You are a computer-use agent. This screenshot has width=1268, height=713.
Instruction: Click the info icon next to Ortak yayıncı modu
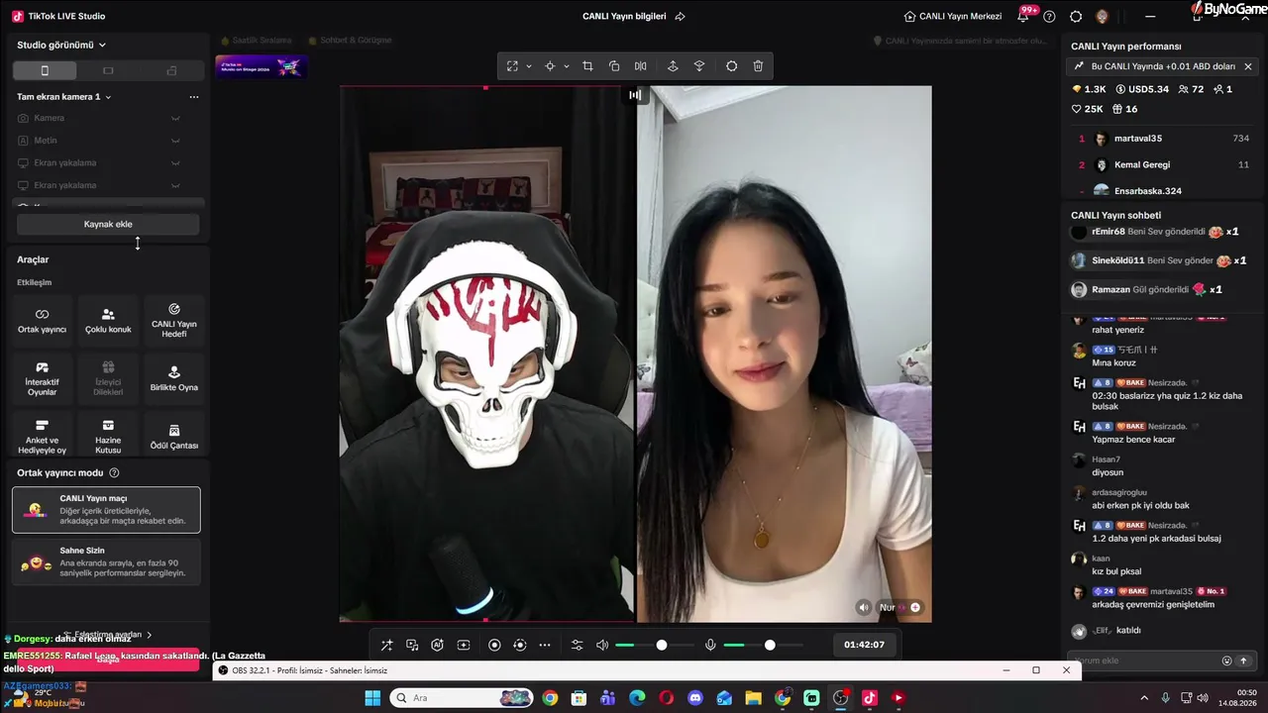click(114, 473)
